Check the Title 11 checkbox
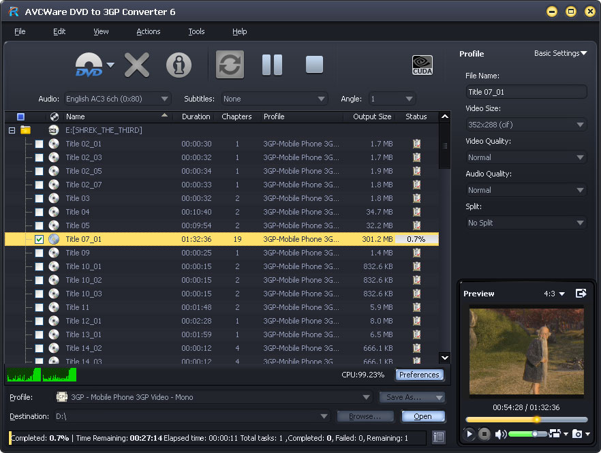 (39, 307)
